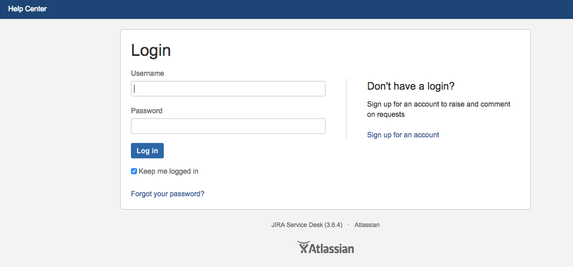This screenshot has height=267, width=573.
Task: Click the version number 3.6.4 in the footer
Action: coord(333,224)
